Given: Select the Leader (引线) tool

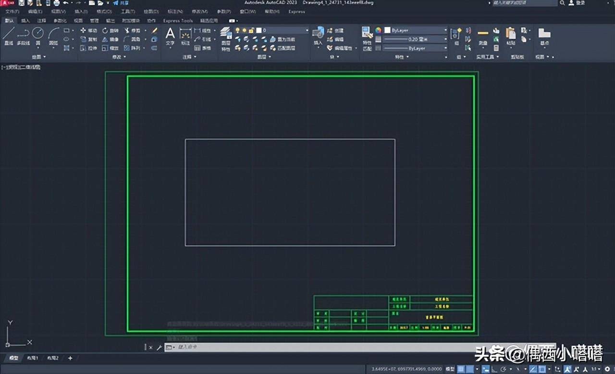Looking at the screenshot, I should 203,39.
